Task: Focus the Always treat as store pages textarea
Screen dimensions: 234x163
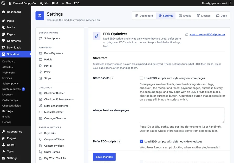Action: (x=182, y=115)
